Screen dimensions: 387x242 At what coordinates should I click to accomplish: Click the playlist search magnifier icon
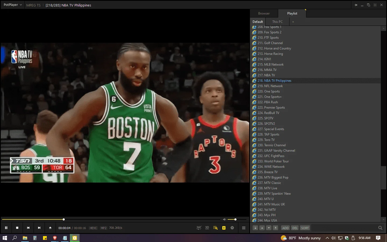coord(380,228)
